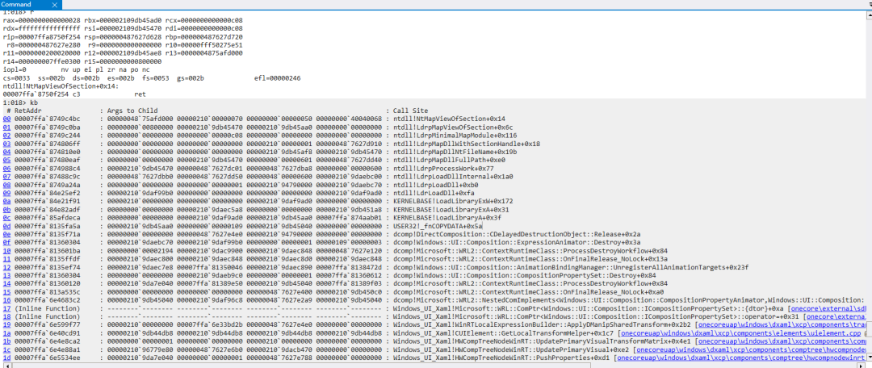Open stack frame 0d link
Image resolution: width=872 pixels, height=368 pixels.
[6, 226]
